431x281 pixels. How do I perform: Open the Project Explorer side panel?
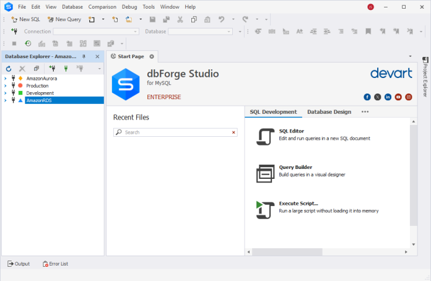click(x=425, y=78)
